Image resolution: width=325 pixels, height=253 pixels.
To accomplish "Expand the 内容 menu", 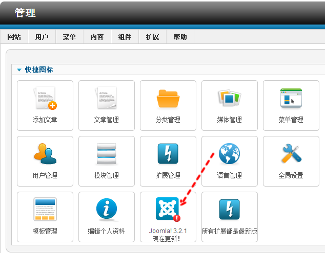I will [97, 37].
